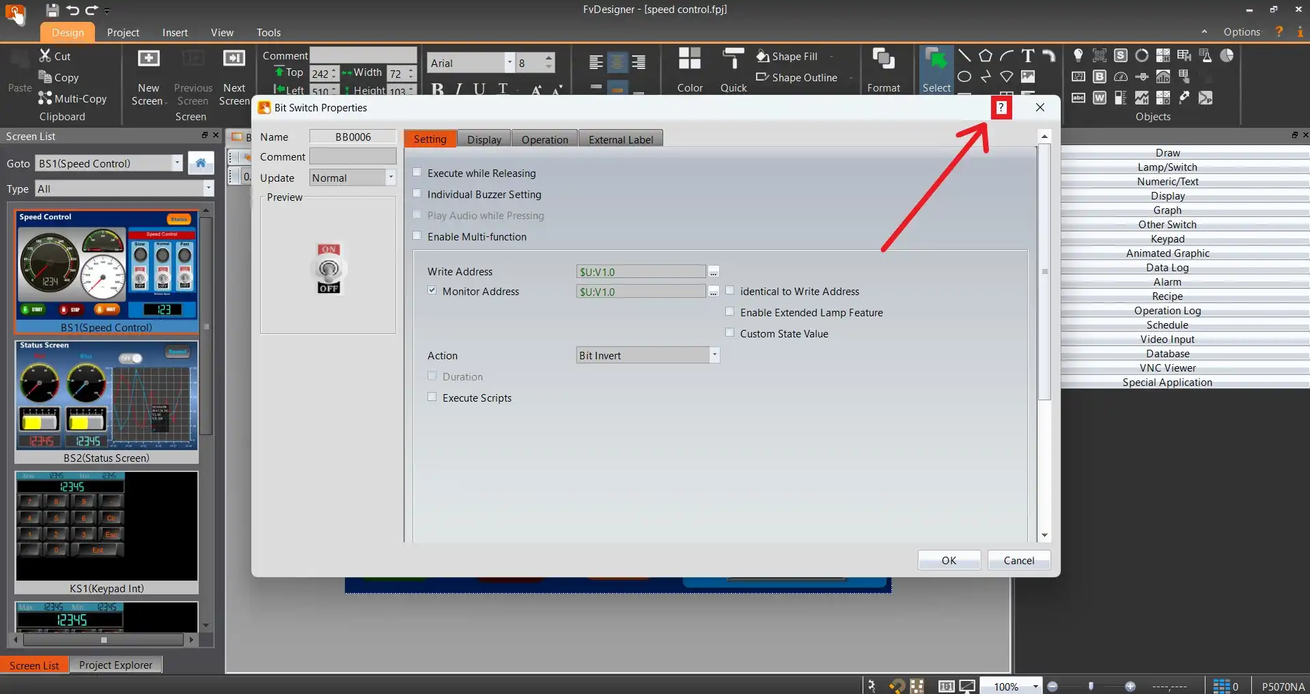The image size is (1310, 694).
Task: Open the Action Bit Invert dropdown
Action: point(714,355)
